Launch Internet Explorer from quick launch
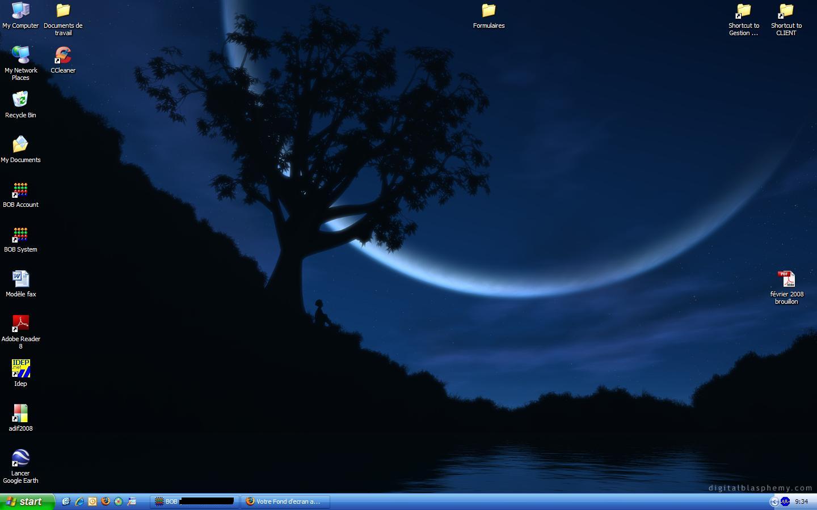This screenshot has width=817, height=510. point(79,501)
